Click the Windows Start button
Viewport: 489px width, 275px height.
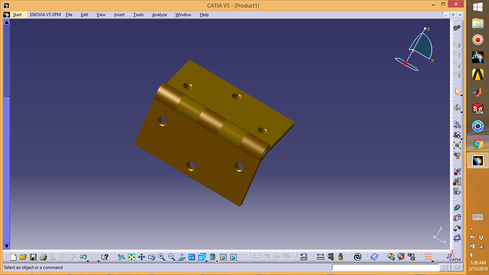(x=478, y=6)
